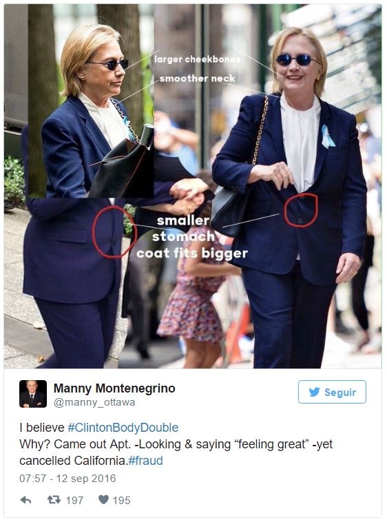The image size is (387, 522).
Task: Click the red circle on left jacket
Action: [x=114, y=232]
